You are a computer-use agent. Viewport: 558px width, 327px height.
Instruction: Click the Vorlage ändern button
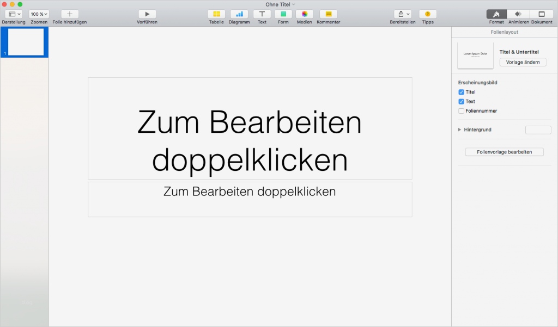522,62
